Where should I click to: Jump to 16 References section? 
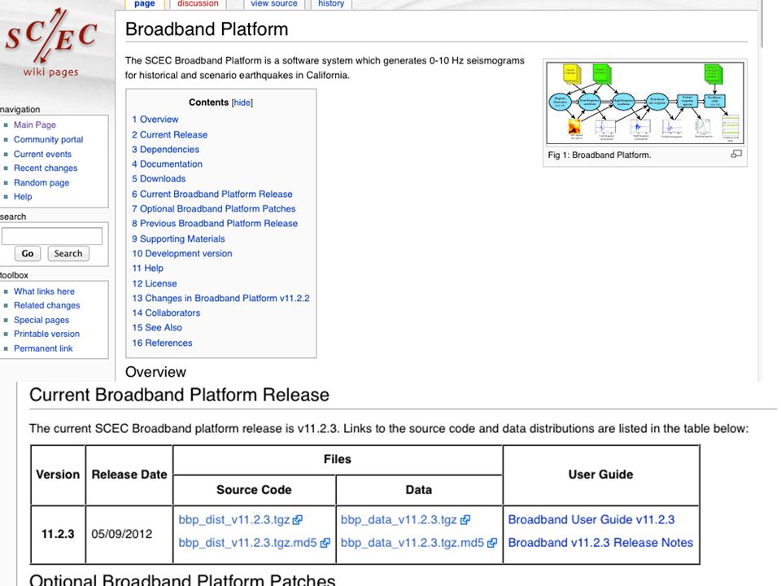162,343
